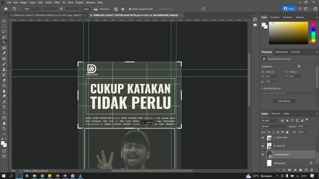
Task: Select the Eyedropper tool
Action: click(x=4, y=53)
